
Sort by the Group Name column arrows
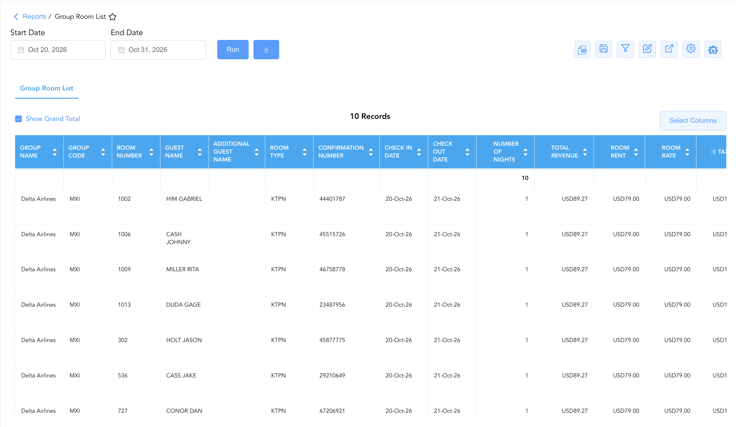point(55,152)
